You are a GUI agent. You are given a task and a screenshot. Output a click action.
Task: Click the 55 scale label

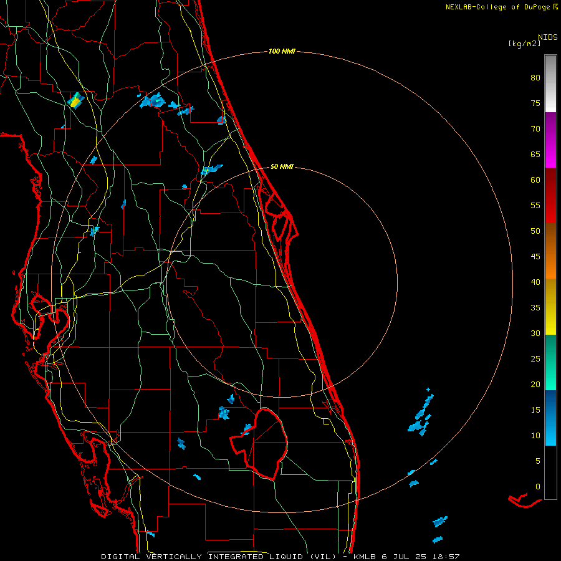click(535, 205)
